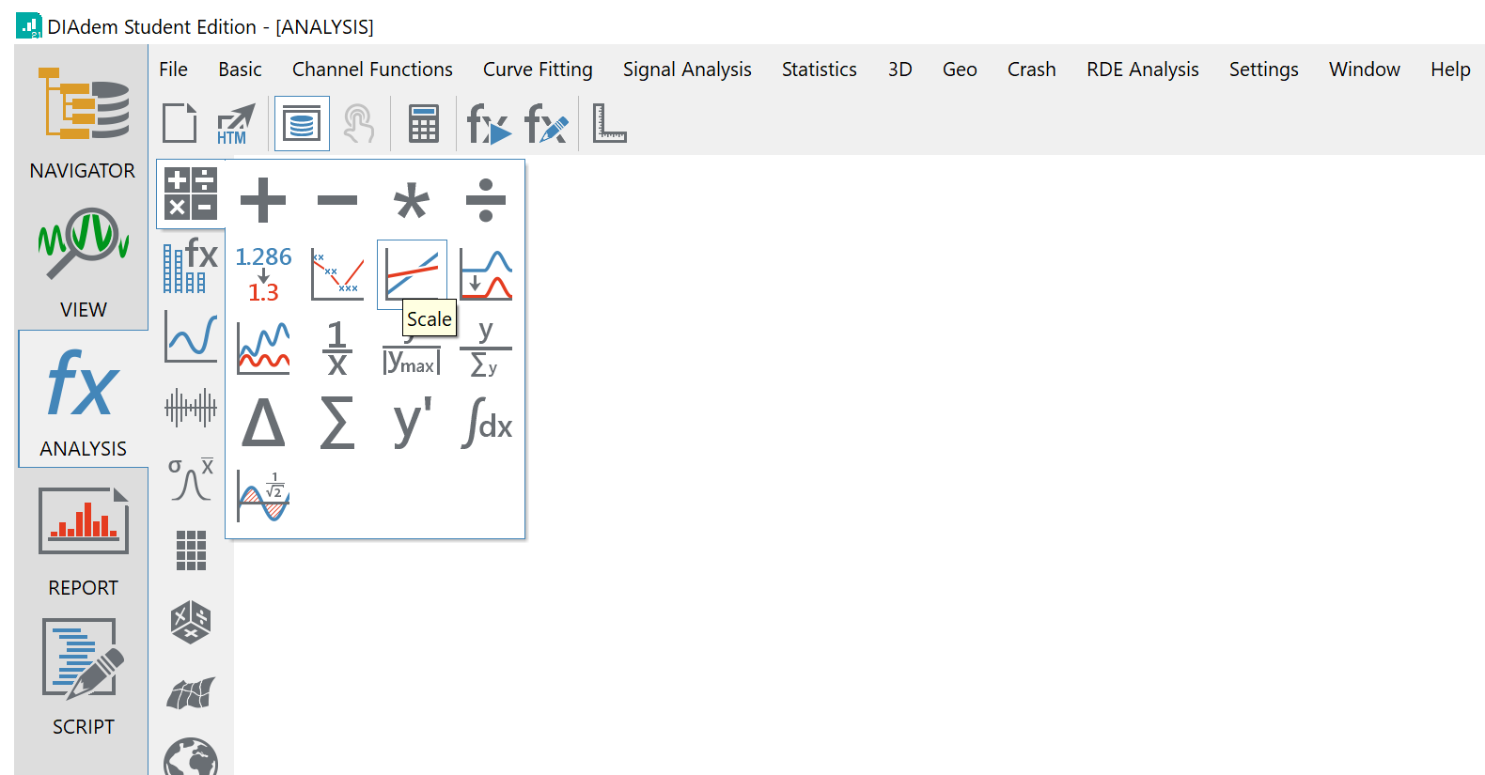Click the greyed-out hand pointer icon
Image resolution: width=1485 pixels, height=775 pixels.
pyautogui.click(x=358, y=123)
